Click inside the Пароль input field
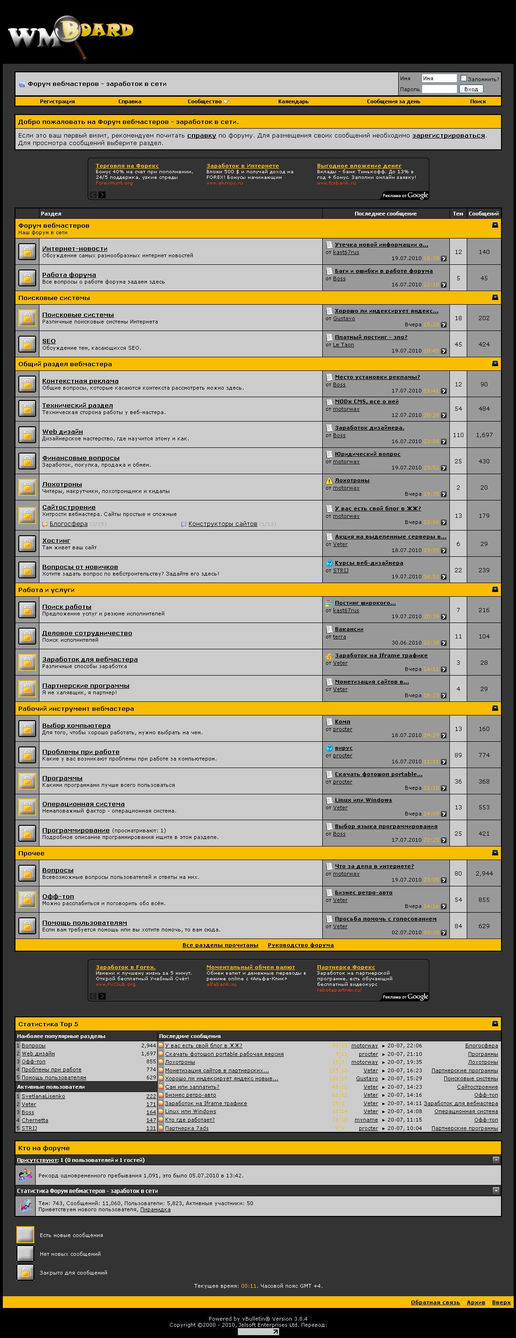This screenshot has height=1338, width=516. [x=439, y=88]
